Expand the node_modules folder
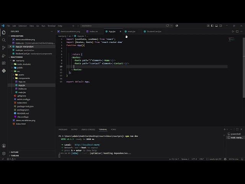Image resolution: width=245 pixels, height=184 pixels. 31,64
